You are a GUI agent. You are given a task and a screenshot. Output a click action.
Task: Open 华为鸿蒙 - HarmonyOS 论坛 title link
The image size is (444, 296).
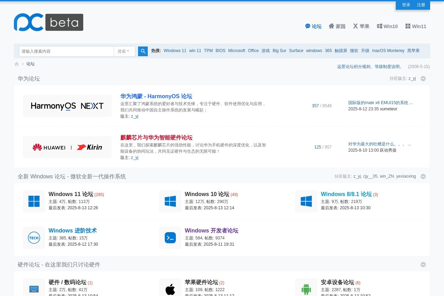point(156,96)
